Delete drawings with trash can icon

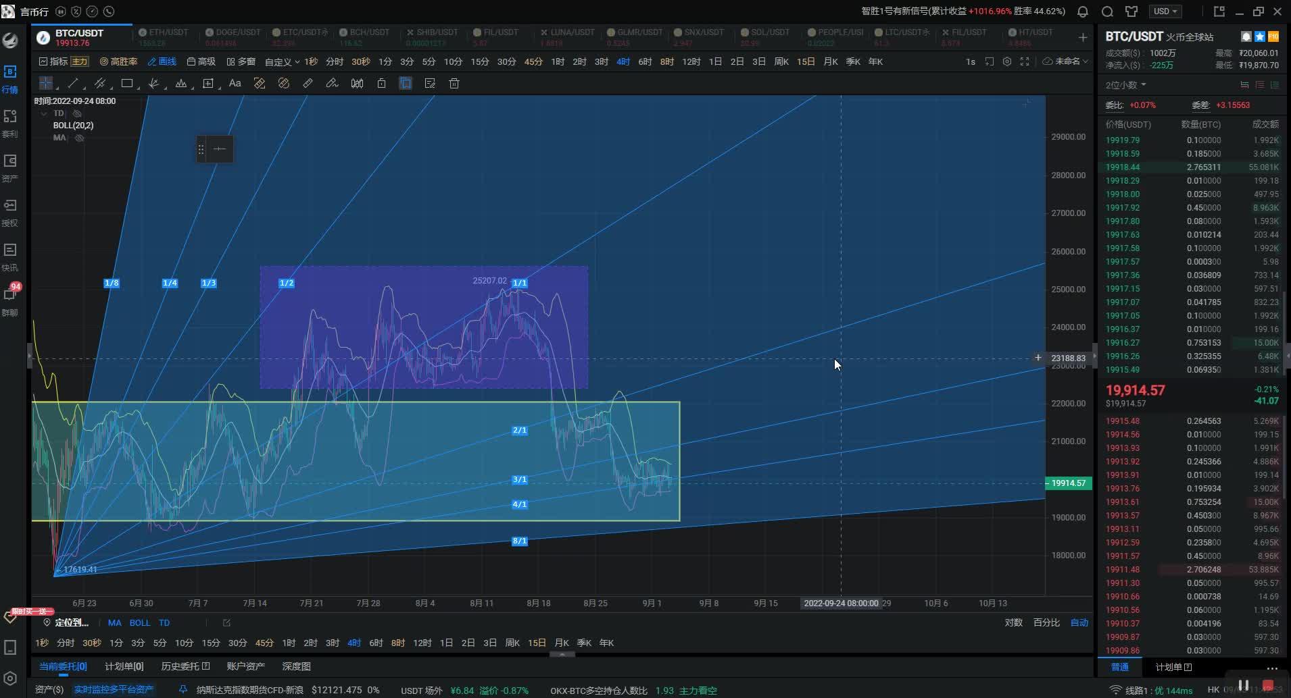coord(454,83)
